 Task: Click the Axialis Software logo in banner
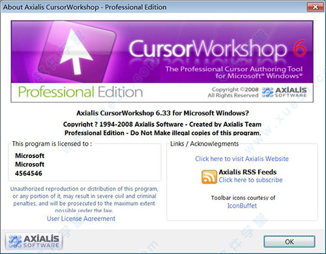point(284,92)
